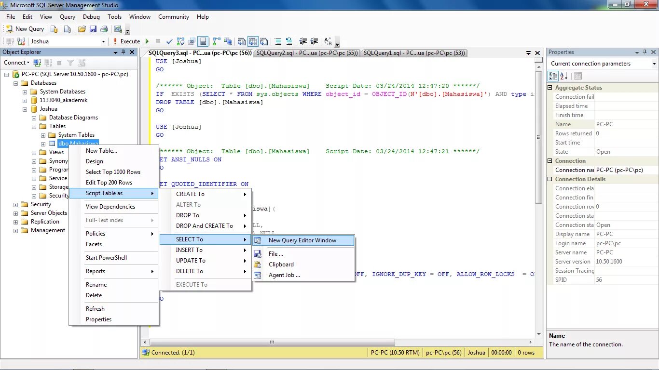The image size is (659, 370).
Task: Expand the System Databases node
Action: [25, 92]
